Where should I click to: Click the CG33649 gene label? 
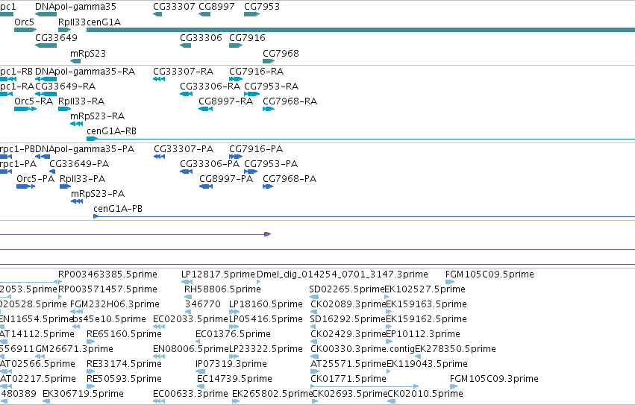56,37
